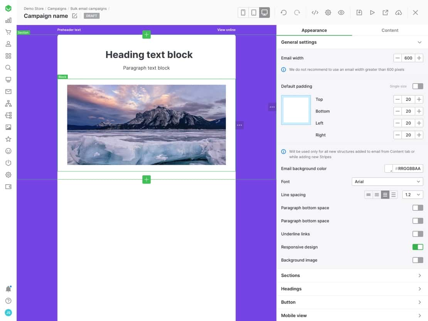428x321 pixels.
Task: Toggle the Underline links switch
Action: [418, 234]
